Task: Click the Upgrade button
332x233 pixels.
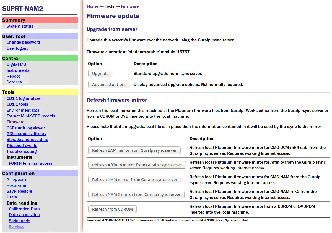Action: [100, 74]
